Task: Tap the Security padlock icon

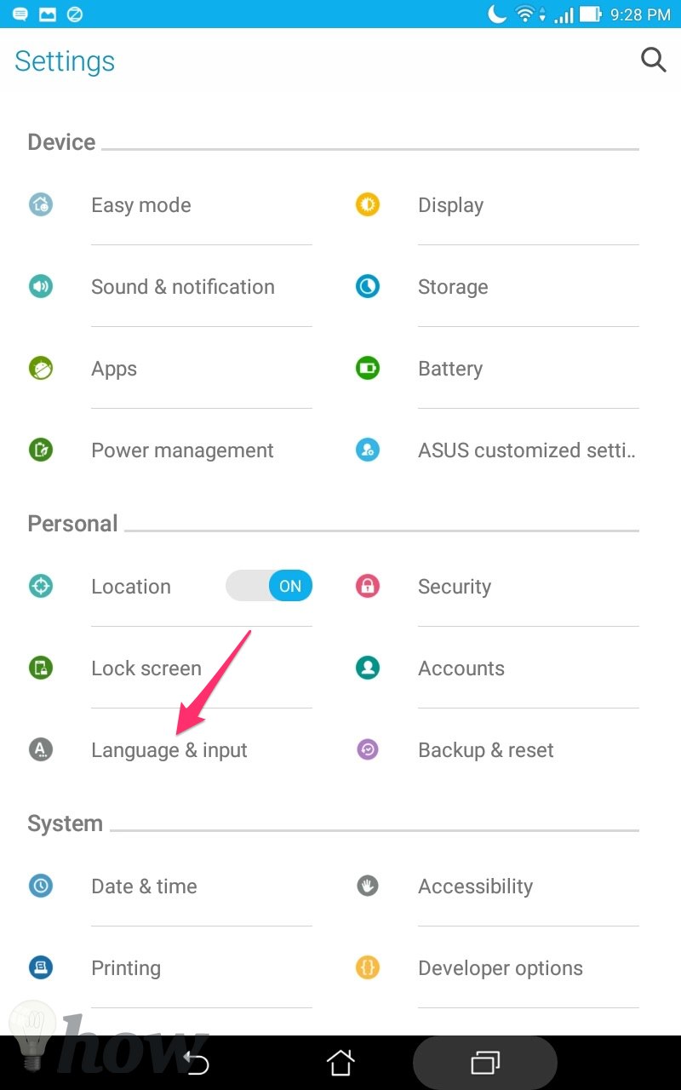Action: click(x=368, y=586)
